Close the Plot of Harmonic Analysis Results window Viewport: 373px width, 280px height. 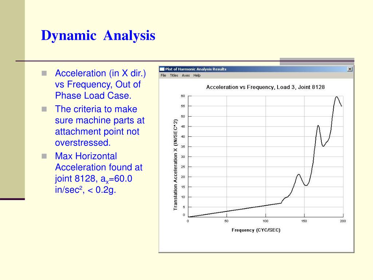pos(350,69)
